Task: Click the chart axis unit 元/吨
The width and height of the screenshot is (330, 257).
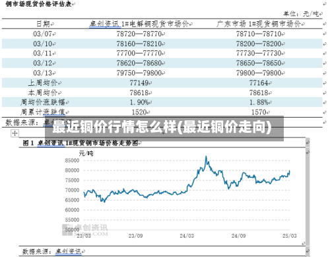Action: pos(86,153)
